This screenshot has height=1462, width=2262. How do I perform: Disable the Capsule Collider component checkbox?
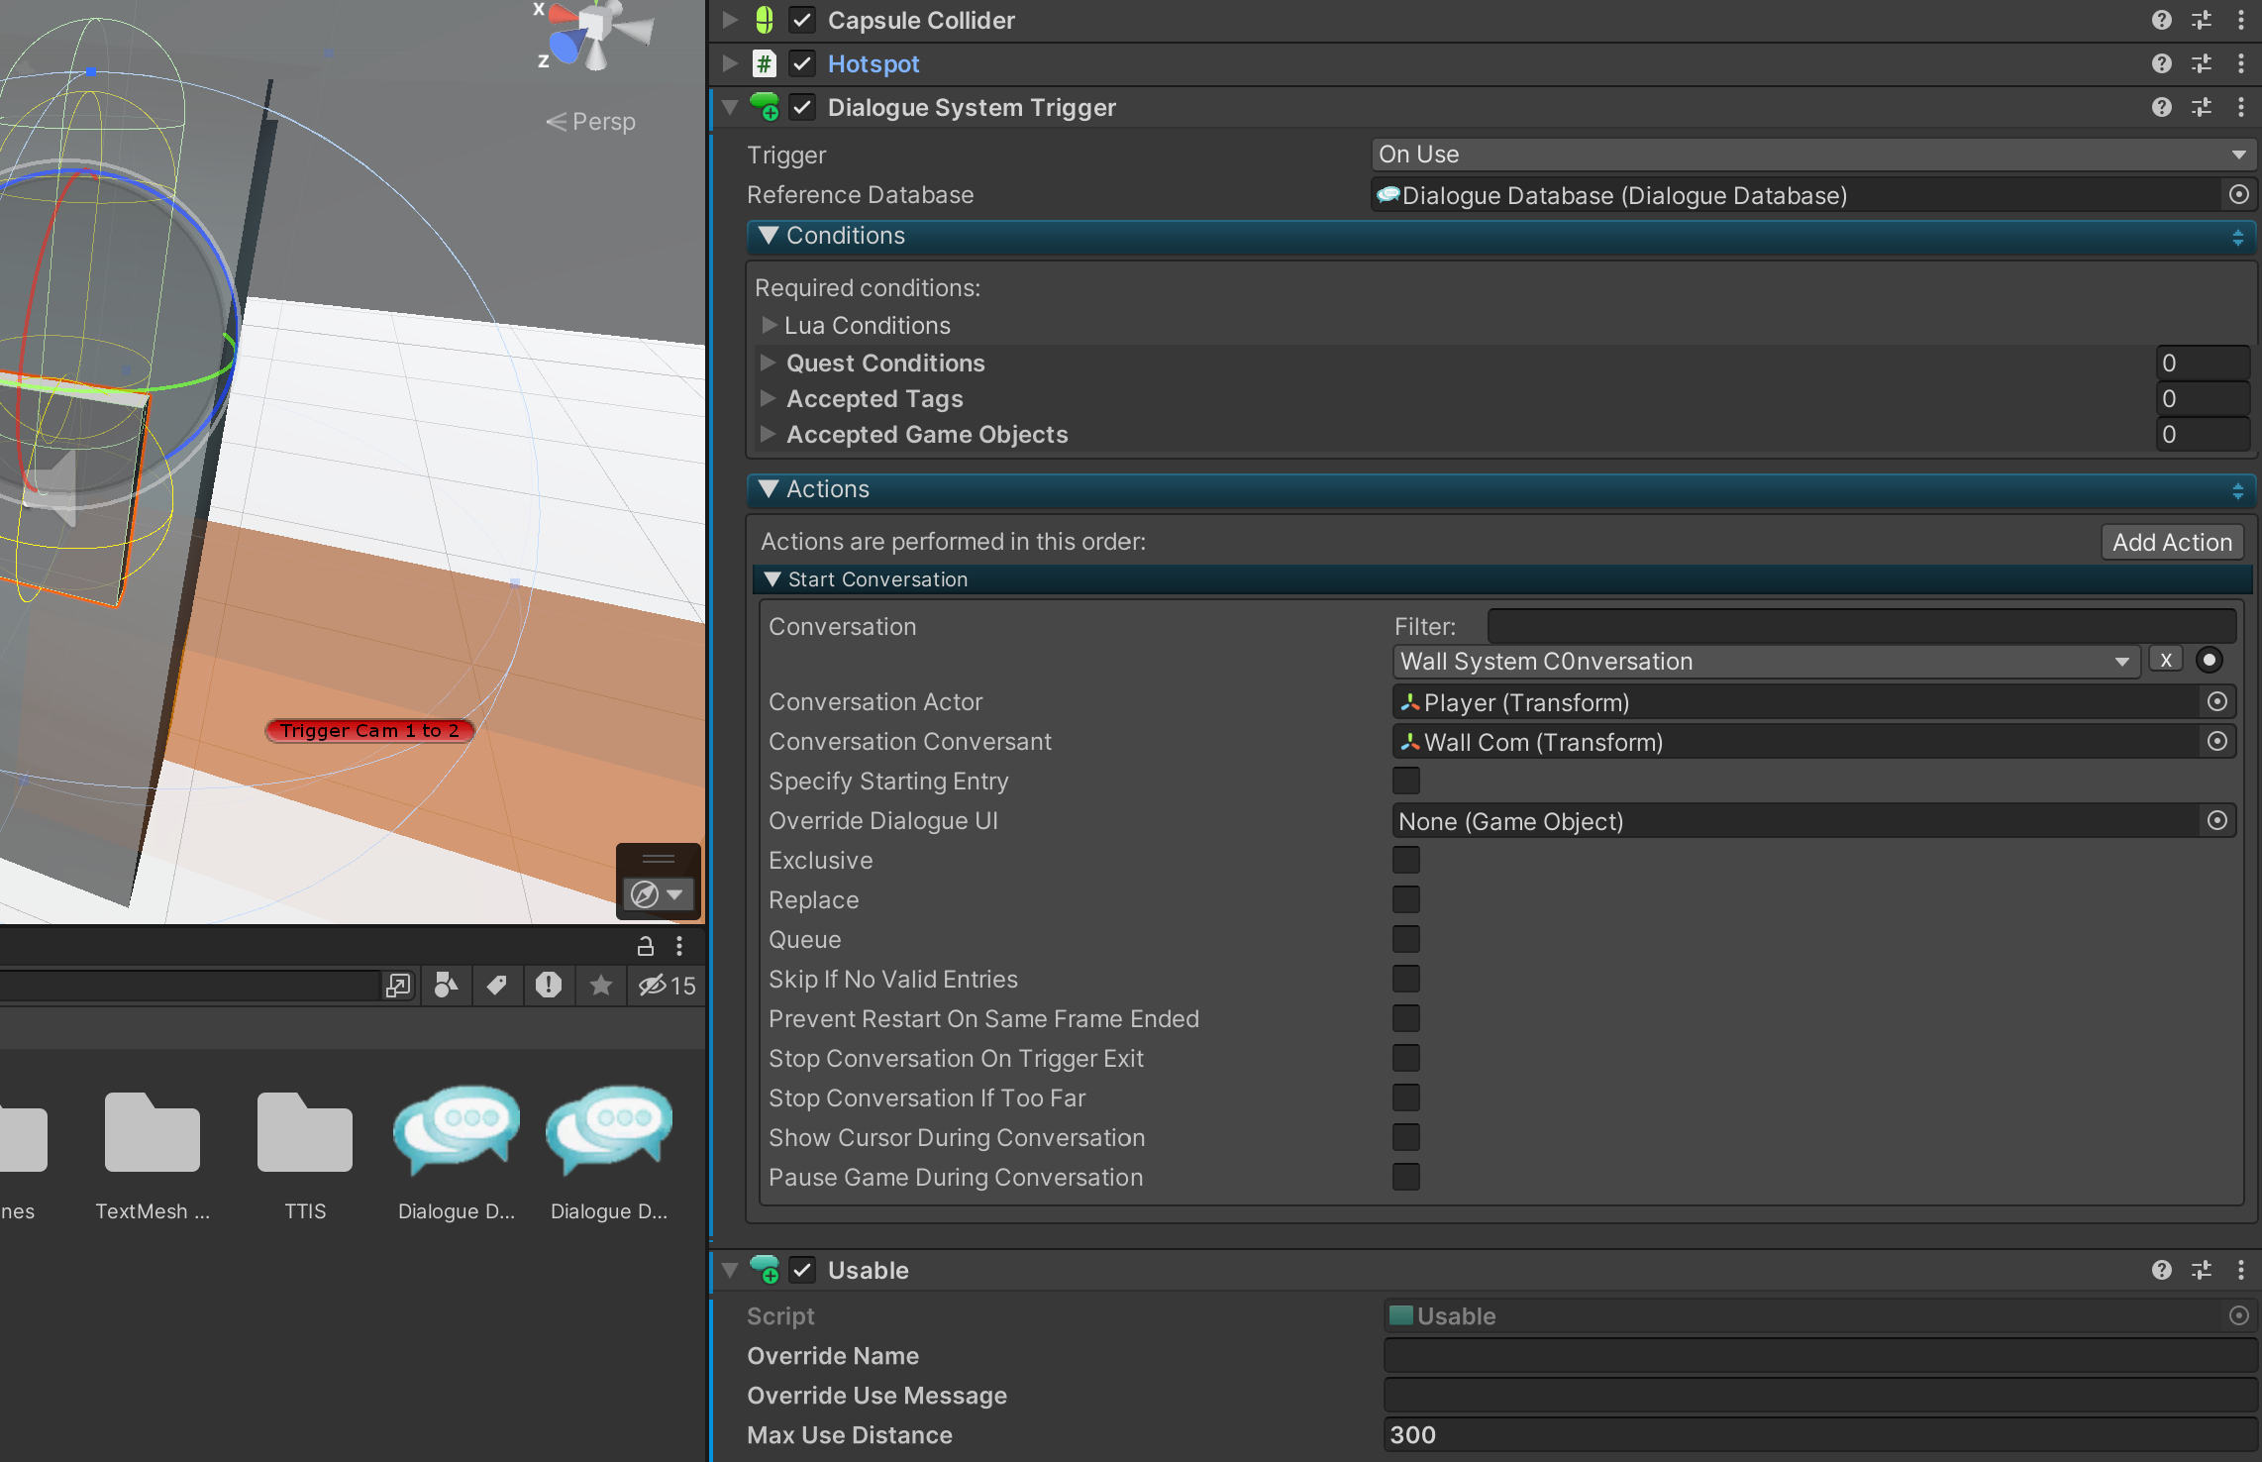(x=802, y=20)
